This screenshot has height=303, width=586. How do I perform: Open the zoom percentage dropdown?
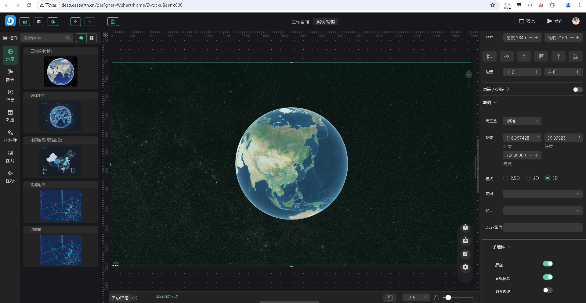coord(416,298)
